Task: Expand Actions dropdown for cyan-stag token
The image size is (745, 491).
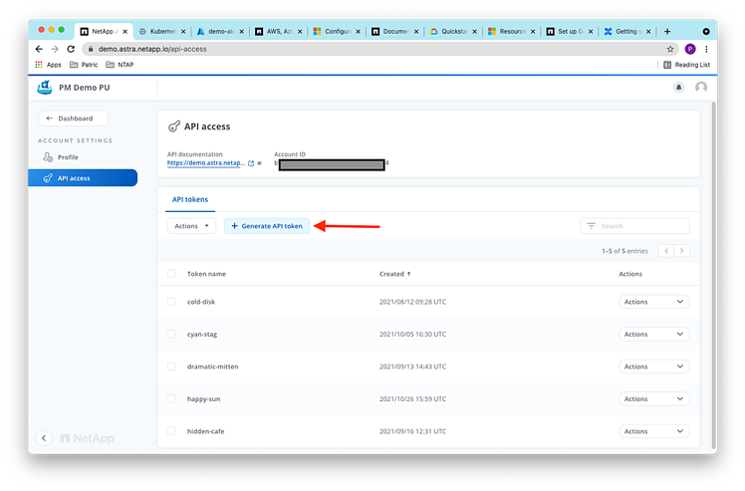Action: [x=653, y=335]
